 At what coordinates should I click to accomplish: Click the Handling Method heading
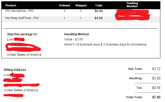(77, 34)
